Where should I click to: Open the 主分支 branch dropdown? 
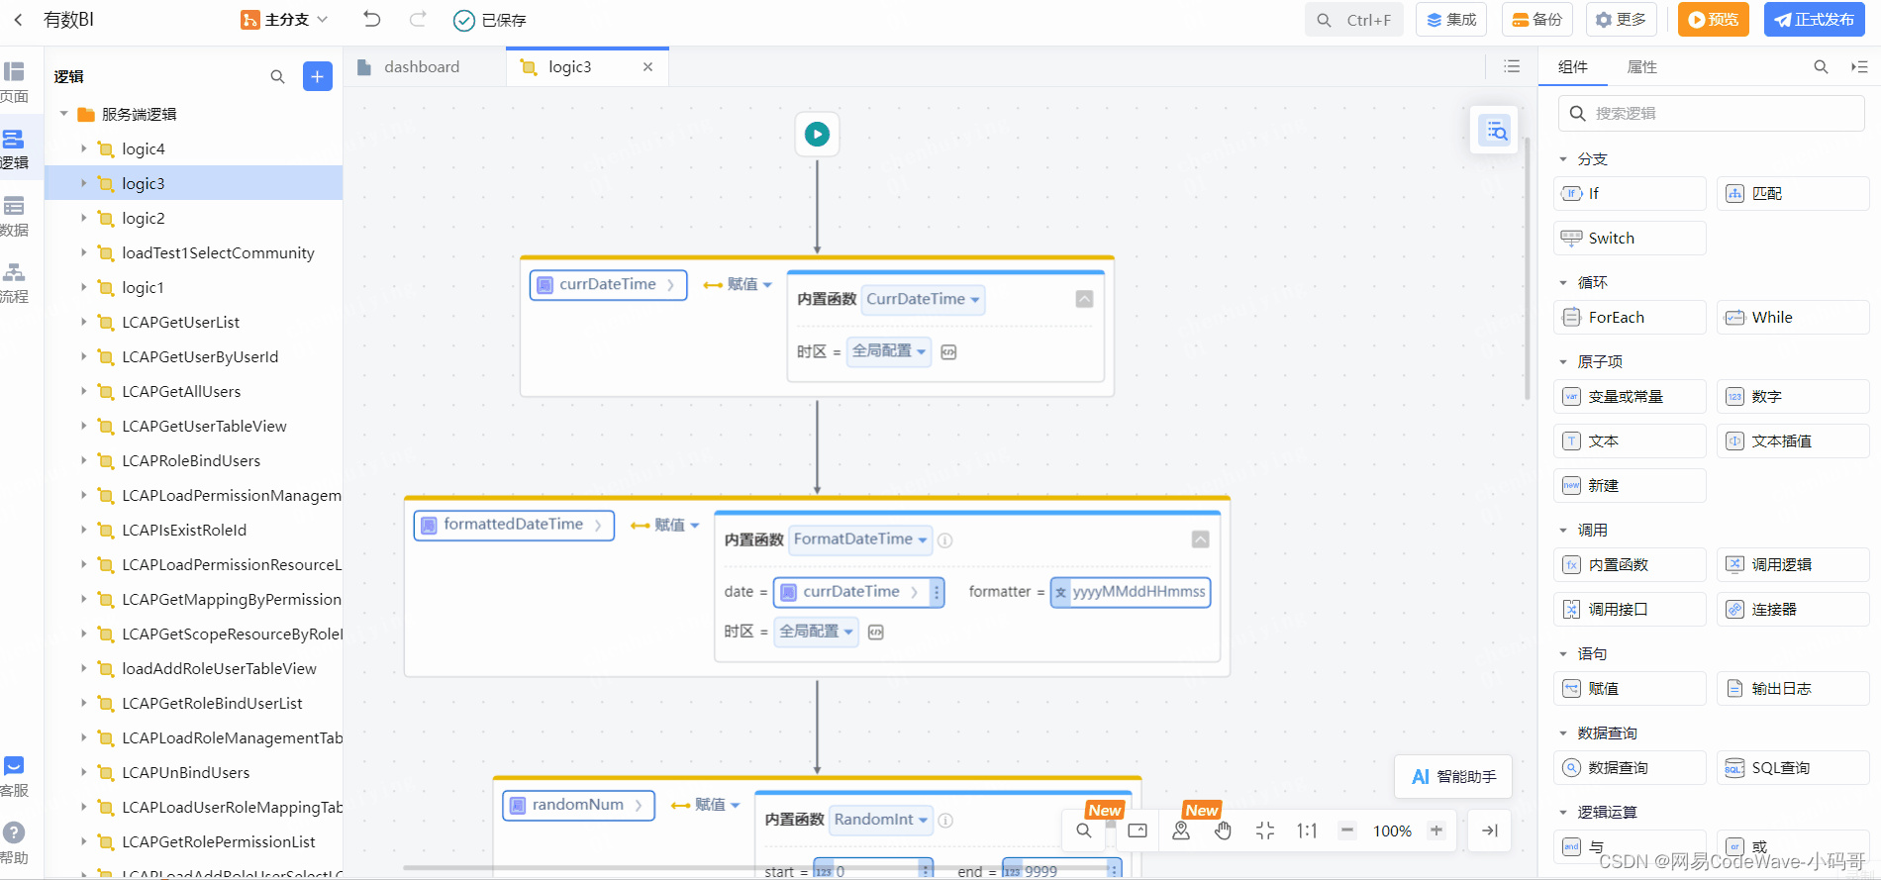point(284,20)
